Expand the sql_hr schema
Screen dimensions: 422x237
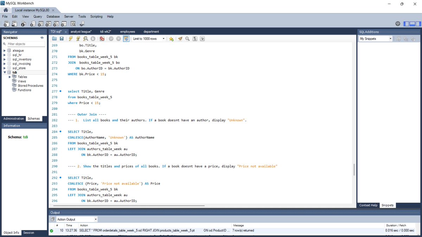5,55
